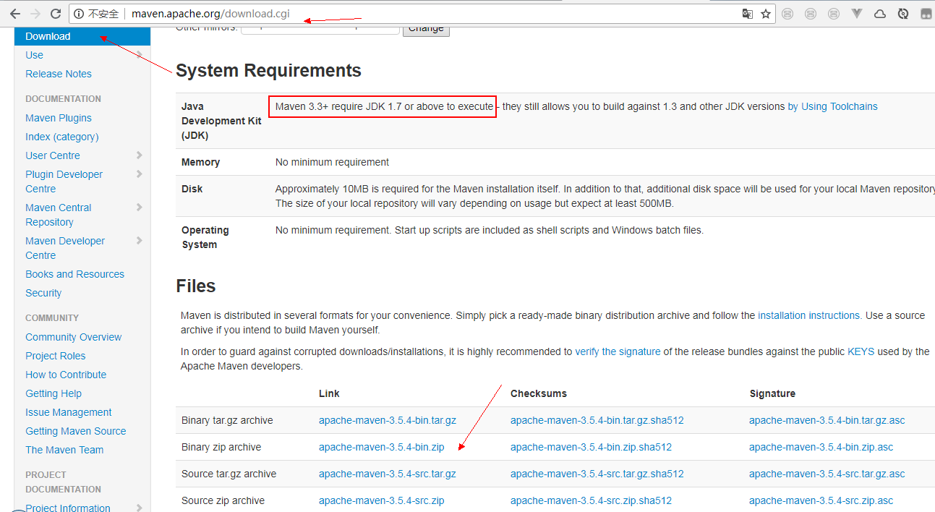Click the Change mirror button

click(x=426, y=29)
